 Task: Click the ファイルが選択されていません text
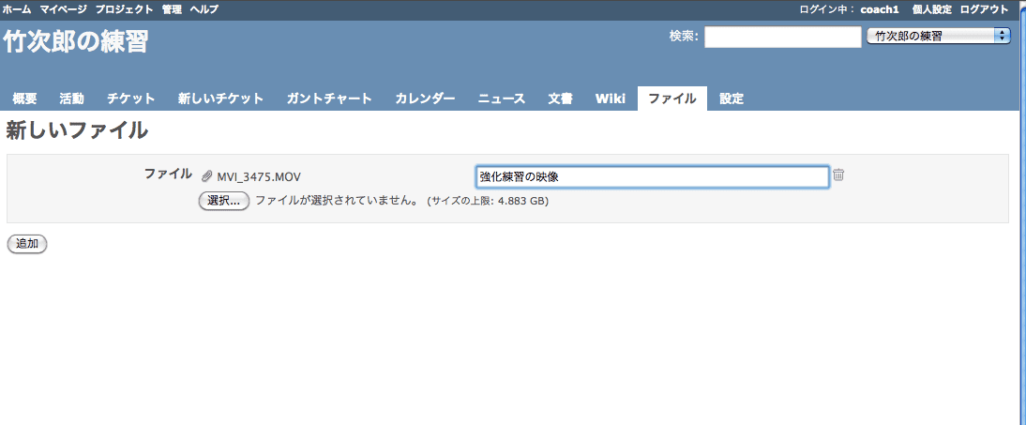(337, 201)
